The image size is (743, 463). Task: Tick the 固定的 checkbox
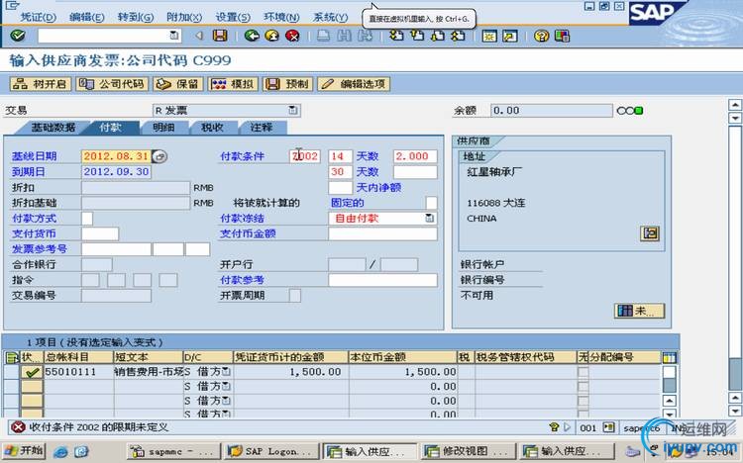[x=431, y=203]
